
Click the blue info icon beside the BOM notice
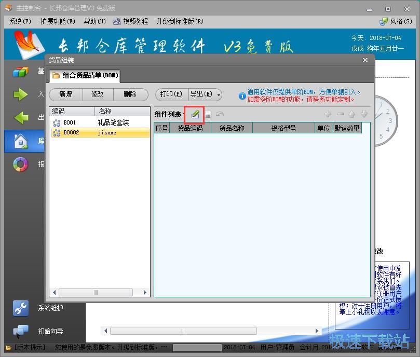pyautogui.click(x=242, y=96)
